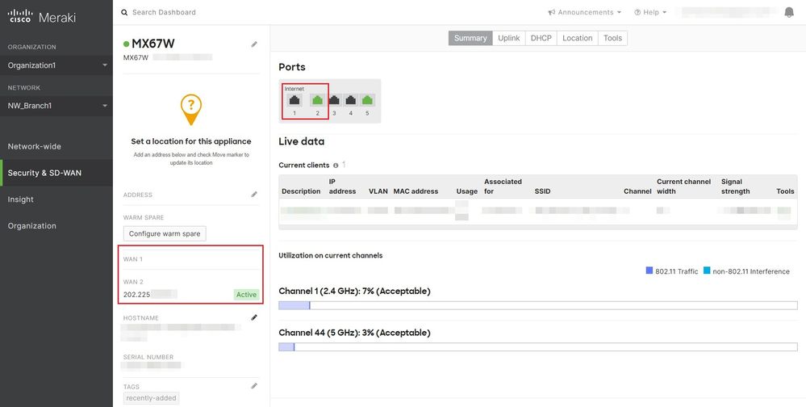
Task: Click info icon beside Current clients
Action: [336, 166]
